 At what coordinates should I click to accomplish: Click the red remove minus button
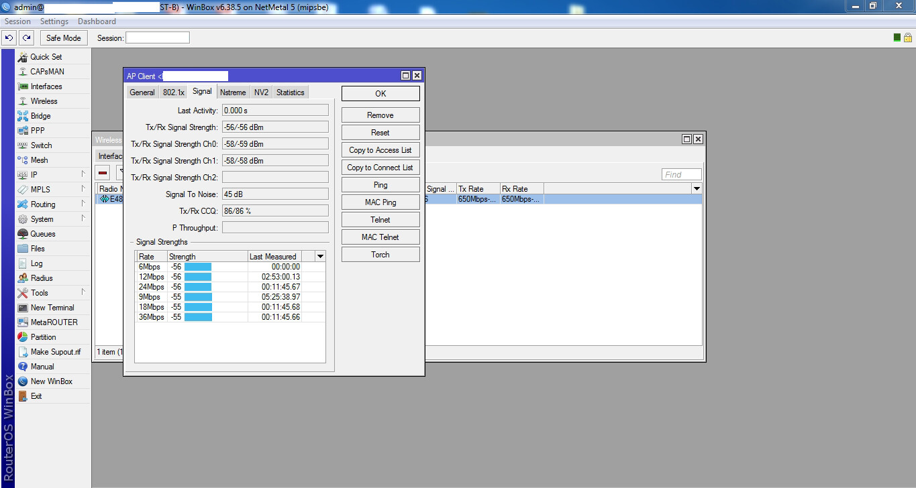[103, 173]
